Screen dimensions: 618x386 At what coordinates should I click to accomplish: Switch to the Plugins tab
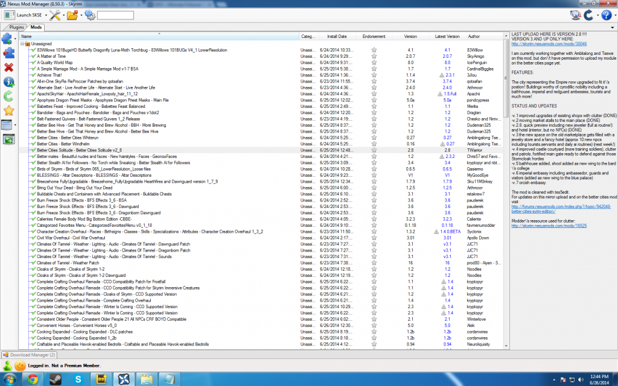click(16, 28)
